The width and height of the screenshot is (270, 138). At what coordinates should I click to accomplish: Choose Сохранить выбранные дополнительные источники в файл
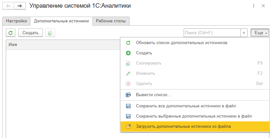coord(195,116)
